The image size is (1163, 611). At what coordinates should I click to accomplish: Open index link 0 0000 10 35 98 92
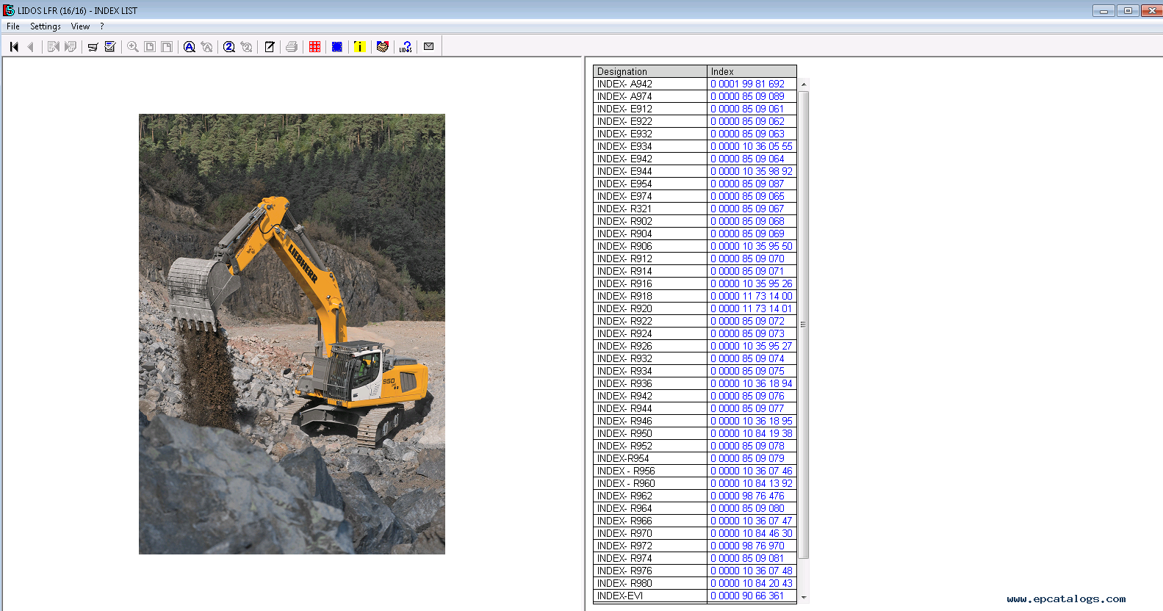tap(751, 171)
